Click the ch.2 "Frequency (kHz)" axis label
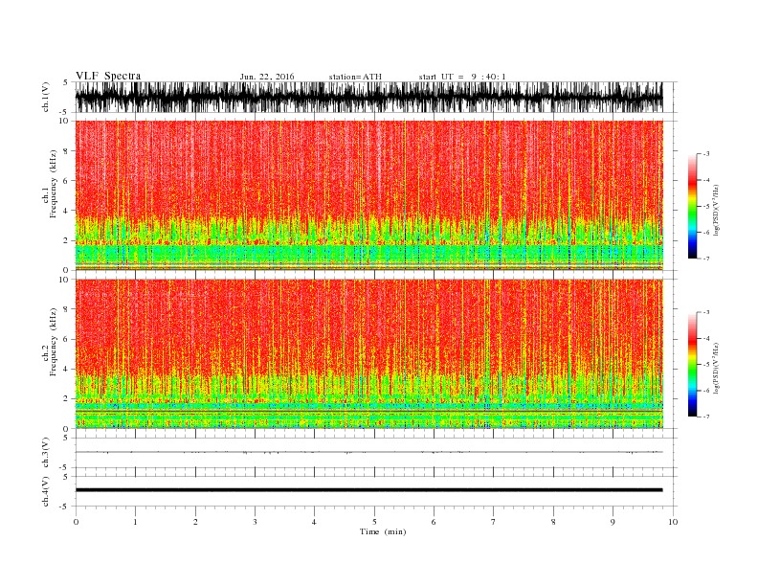 (x=54, y=342)
